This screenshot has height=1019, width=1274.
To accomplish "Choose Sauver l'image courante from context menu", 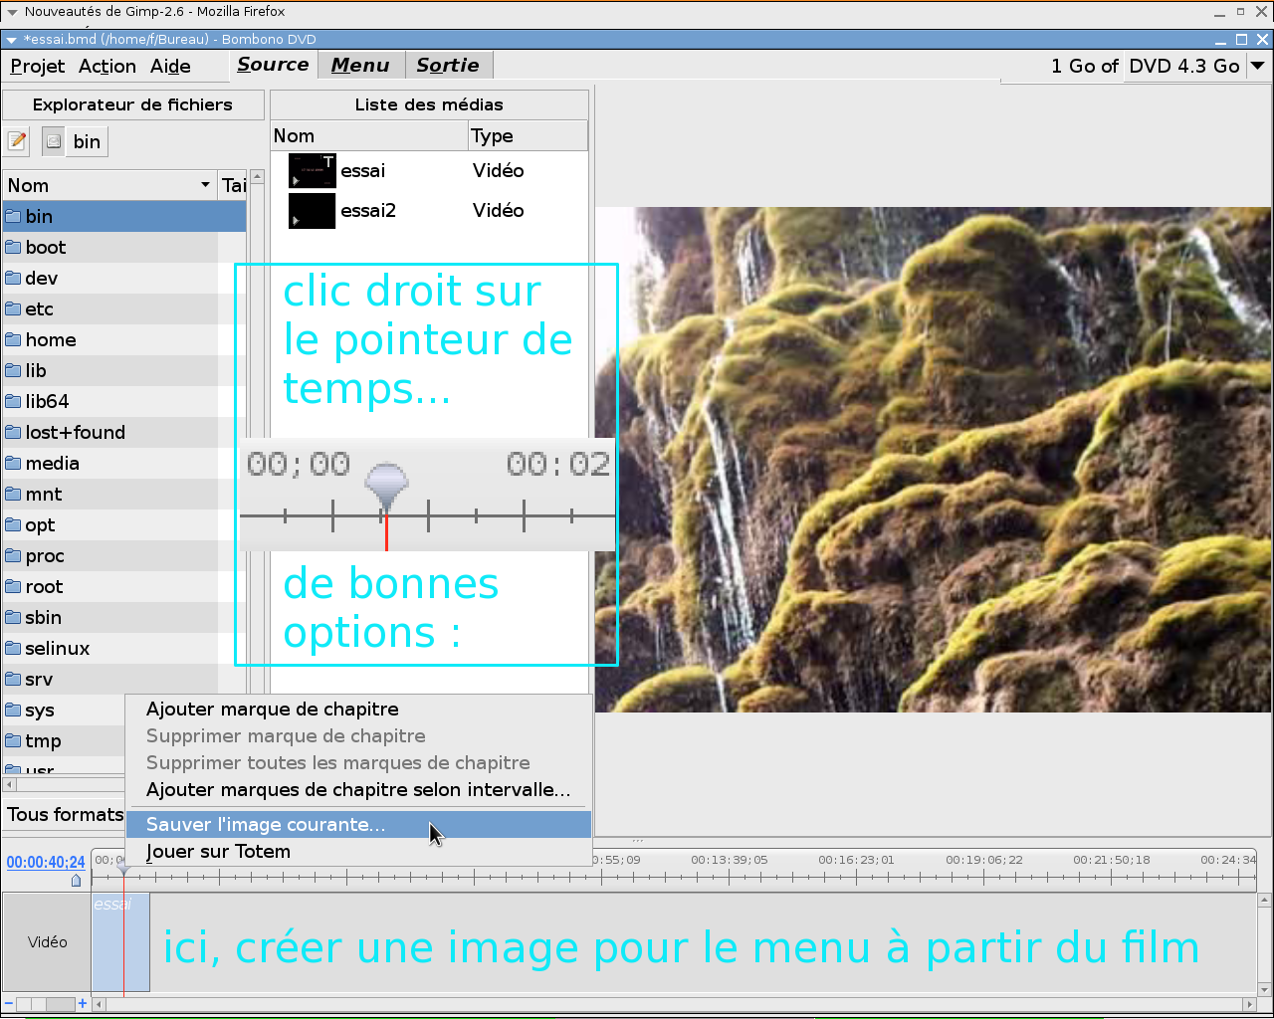I will (265, 825).
